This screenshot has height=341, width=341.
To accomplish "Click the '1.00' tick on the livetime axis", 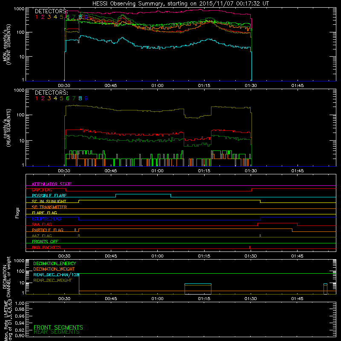I will (x=20, y=303).
